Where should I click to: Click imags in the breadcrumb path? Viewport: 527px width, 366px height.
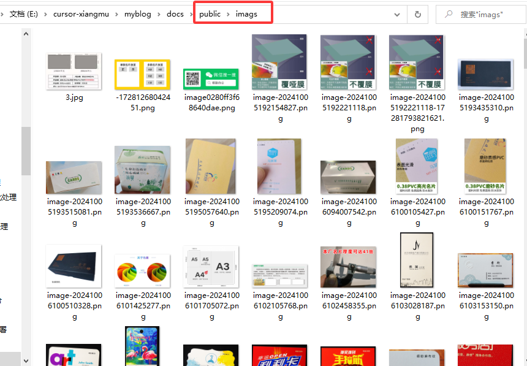point(246,14)
